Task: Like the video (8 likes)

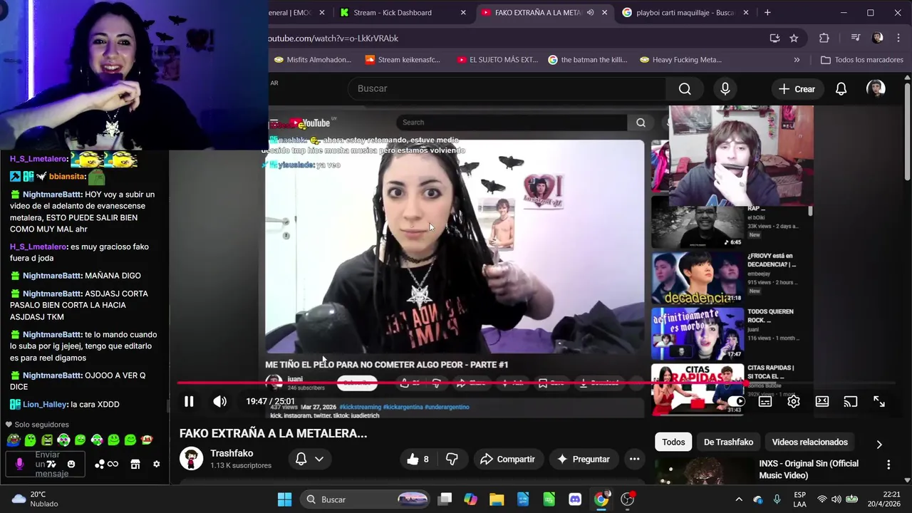Action: pos(418,460)
